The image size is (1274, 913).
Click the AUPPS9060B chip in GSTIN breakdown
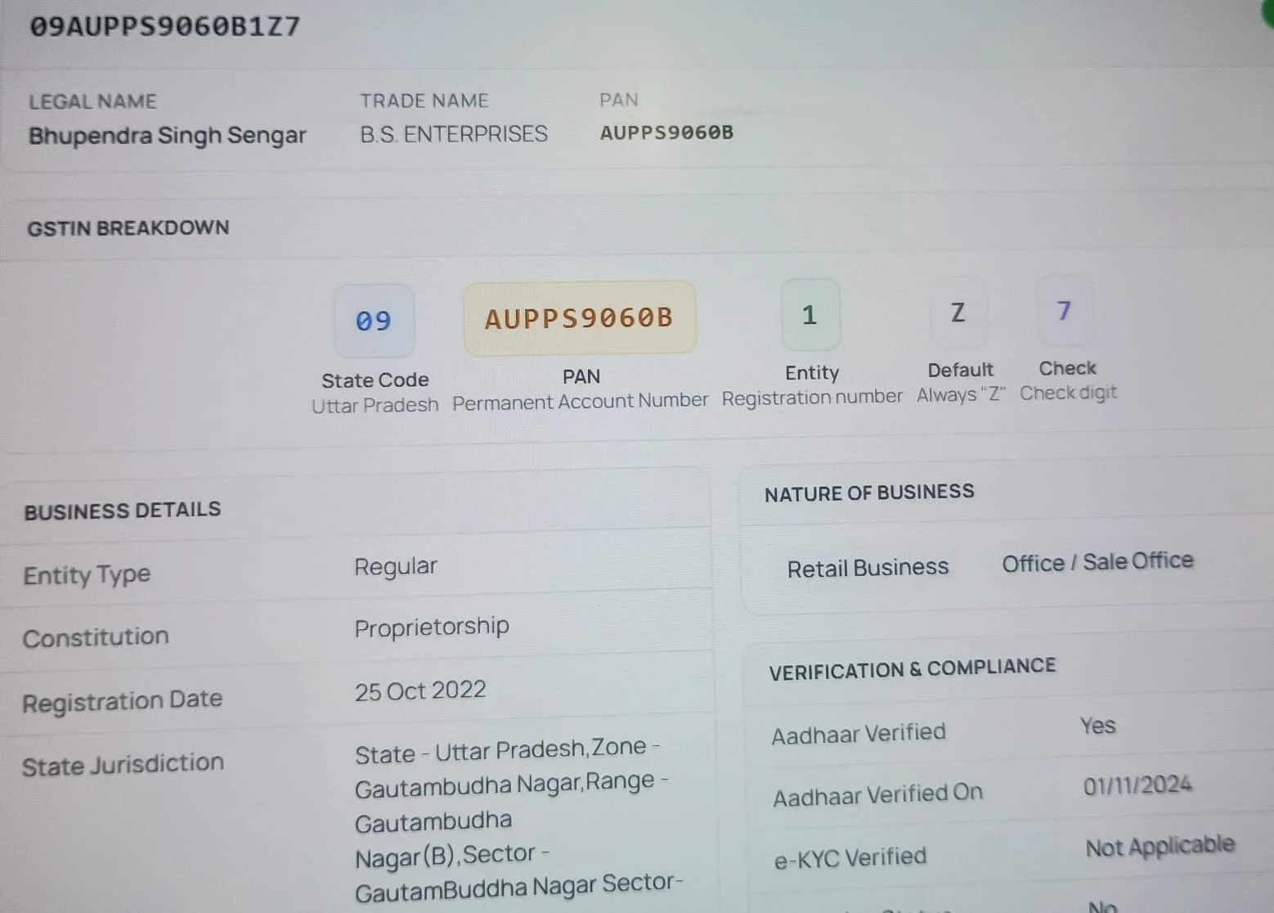tap(579, 318)
